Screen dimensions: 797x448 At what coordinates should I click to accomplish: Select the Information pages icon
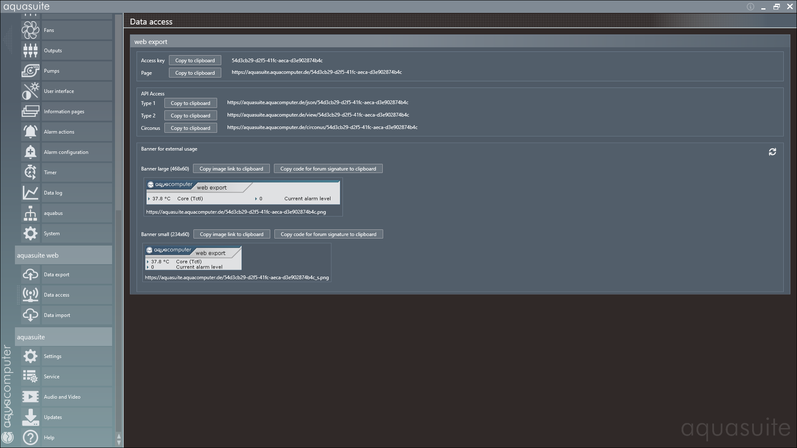coord(30,112)
